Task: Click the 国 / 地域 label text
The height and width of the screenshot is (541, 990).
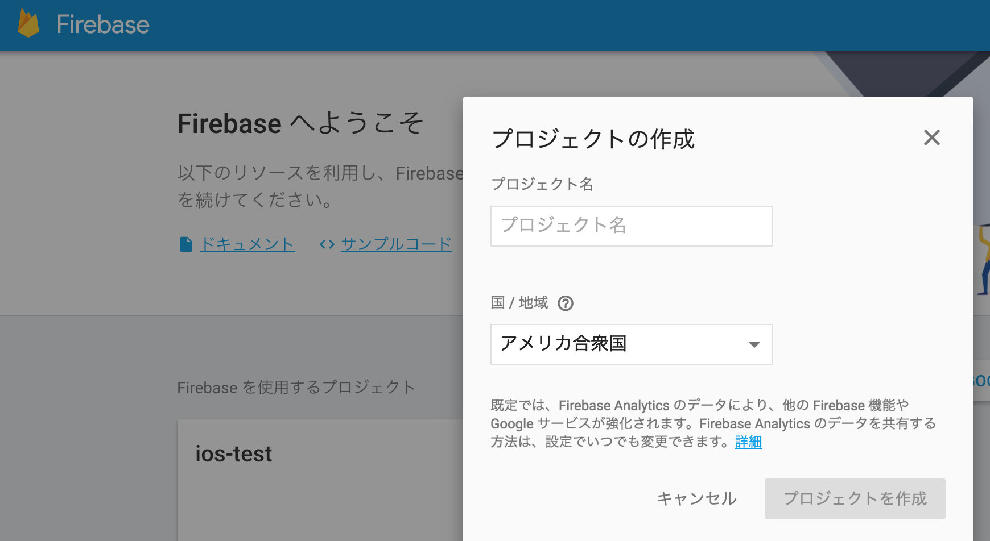Action: (x=519, y=303)
